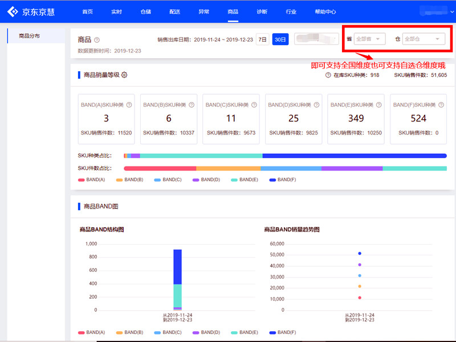This screenshot has width=456, height=342.
Task: Click the 京东京慧 logo icon
Action: [13, 11]
